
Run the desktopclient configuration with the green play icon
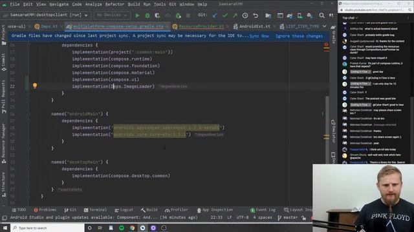137,15
